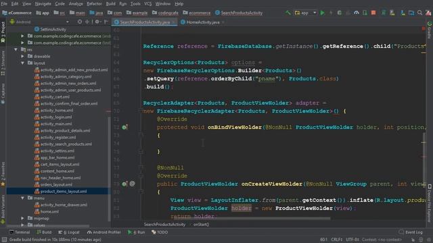
Task: Open the Build tool window
Action: (x=44, y=232)
